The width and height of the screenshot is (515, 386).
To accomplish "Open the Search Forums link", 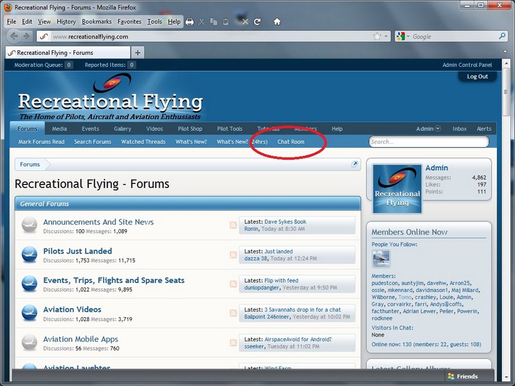I will (x=93, y=142).
